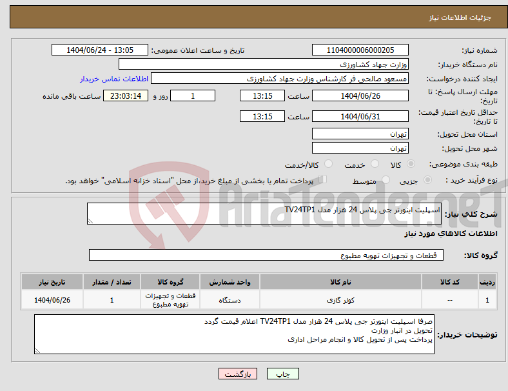
Task: Click the نام کالا column header
Action: 340,282
